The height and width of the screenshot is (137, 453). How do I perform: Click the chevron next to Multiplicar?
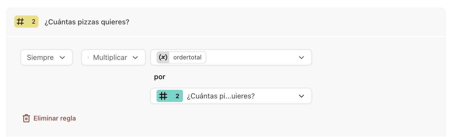(135, 58)
